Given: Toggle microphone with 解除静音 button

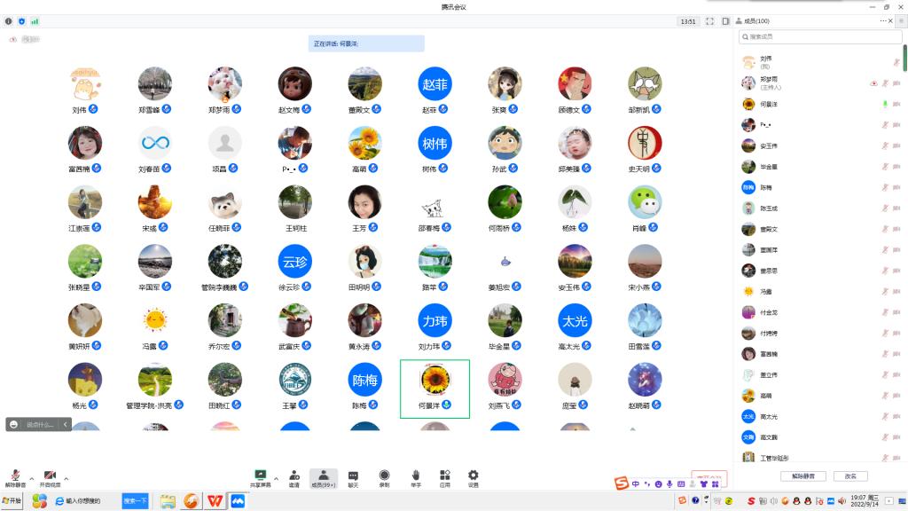Looking at the screenshot, I should 15,477.
